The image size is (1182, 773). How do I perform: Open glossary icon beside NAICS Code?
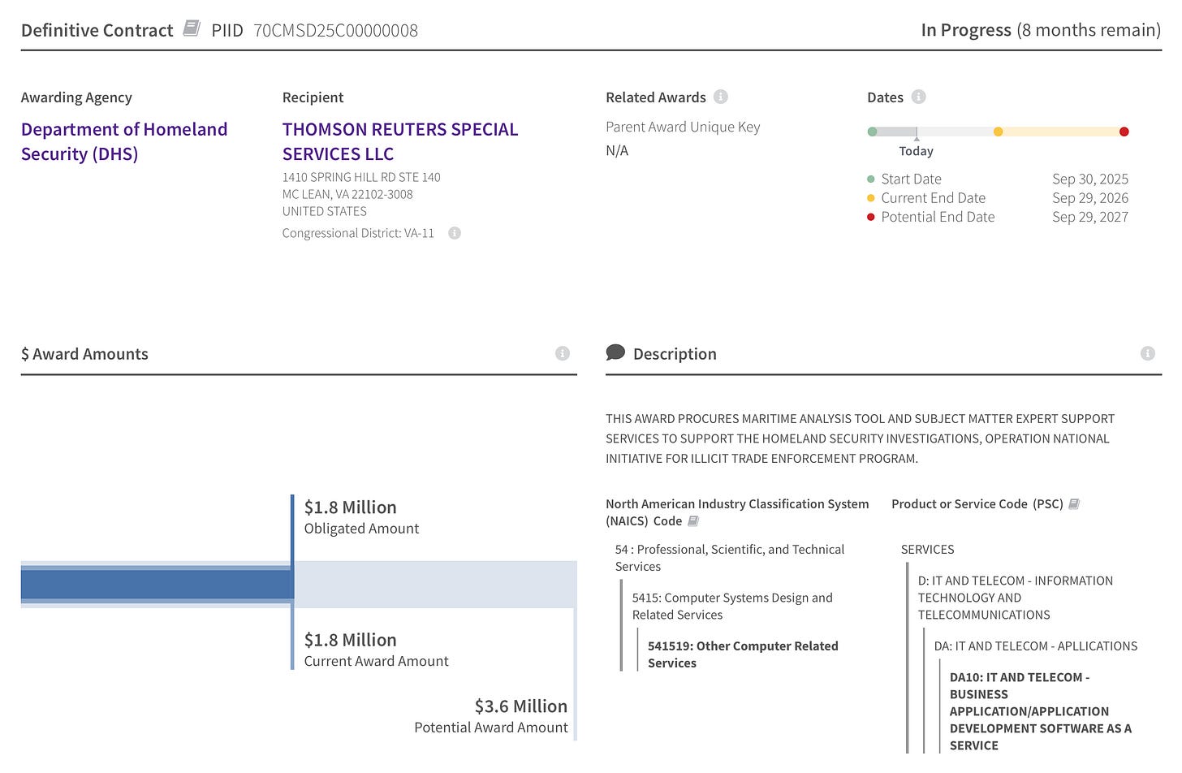693,521
